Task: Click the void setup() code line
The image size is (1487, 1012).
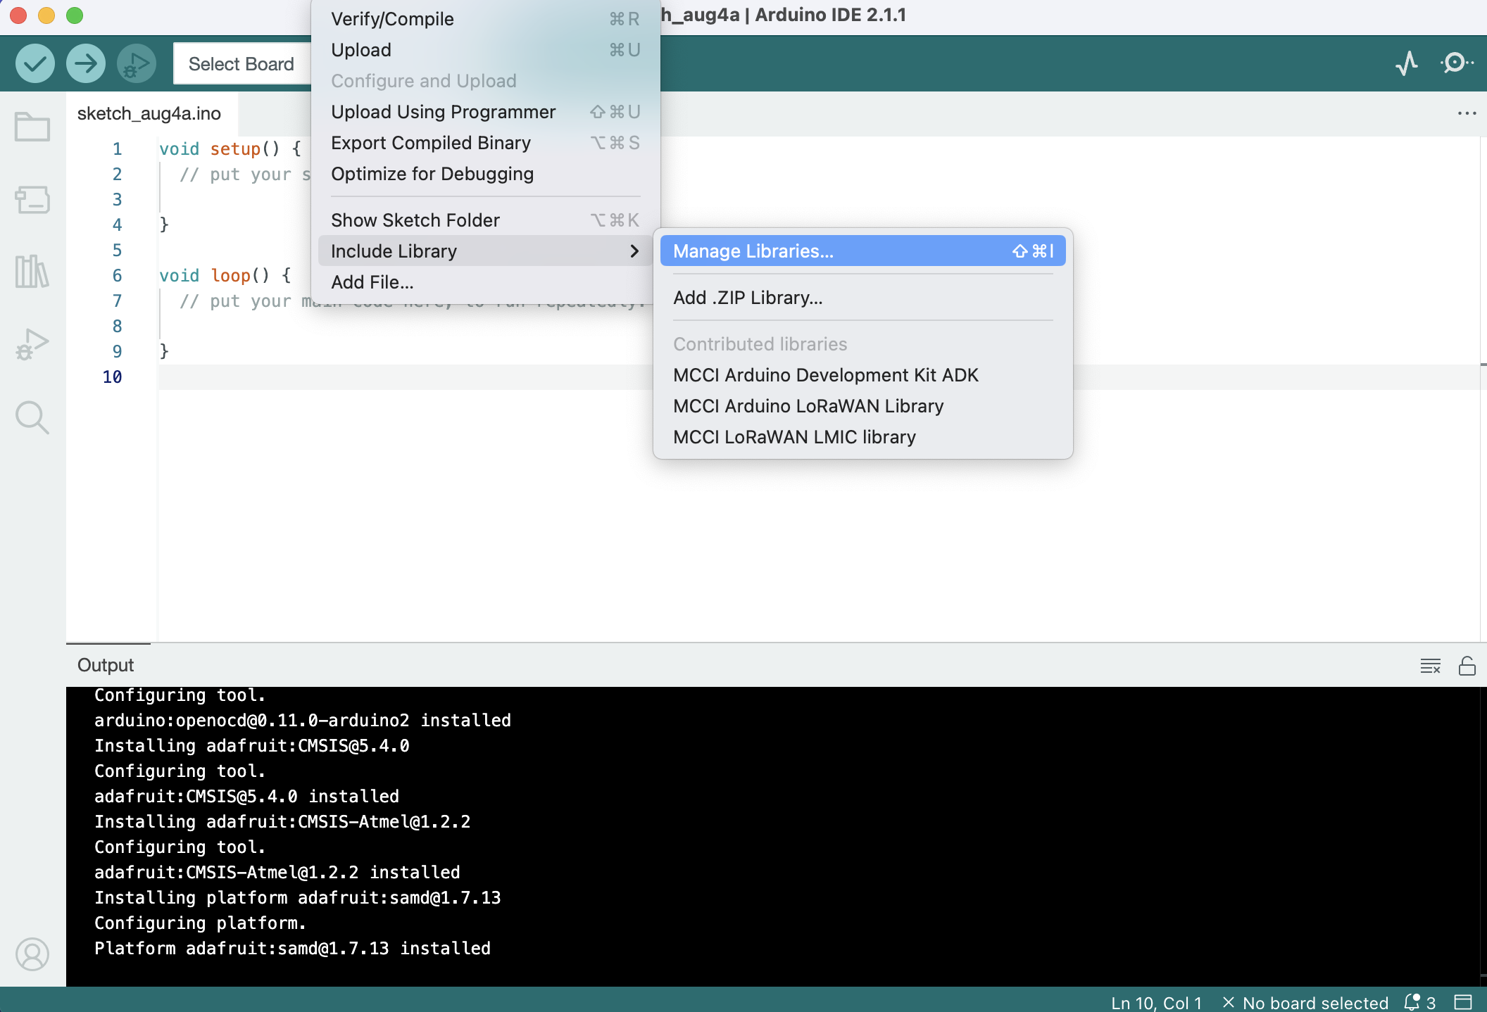Action: pyautogui.click(x=230, y=149)
